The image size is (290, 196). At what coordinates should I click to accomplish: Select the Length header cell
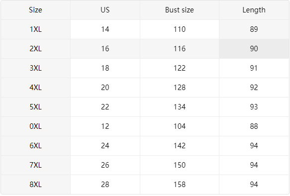pyautogui.click(x=254, y=10)
